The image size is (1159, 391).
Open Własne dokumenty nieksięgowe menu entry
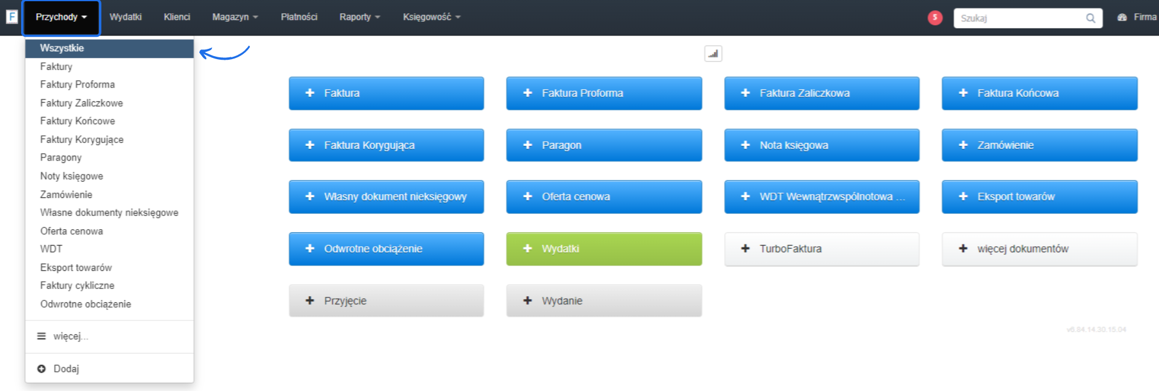coord(109,212)
